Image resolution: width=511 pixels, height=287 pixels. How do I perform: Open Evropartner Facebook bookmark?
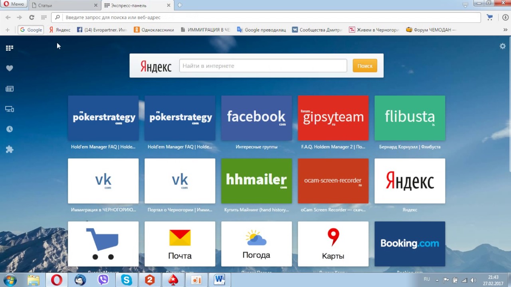click(x=102, y=30)
